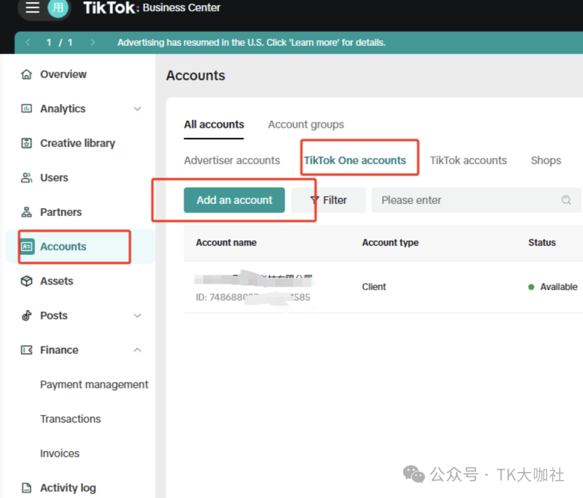Click the Activity log icon
Viewport: 583px width, 498px height.
point(26,488)
